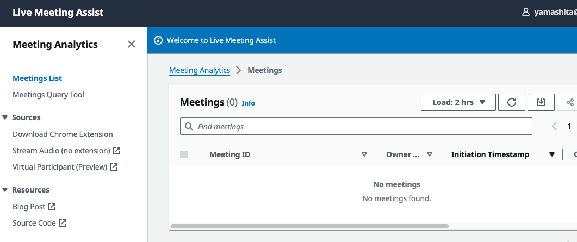Sort by Meeting ID column arrow
The height and width of the screenshot is (242, 577).
click(x=364, y=154)
